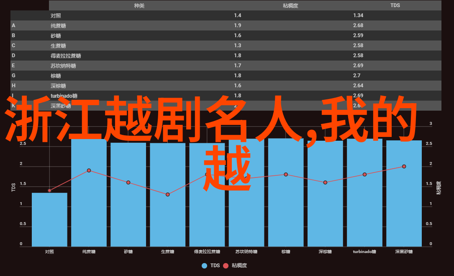The image size is (454, 276).
Task: Select the 对照 cell in the table
Action: [x=56, y=15]
